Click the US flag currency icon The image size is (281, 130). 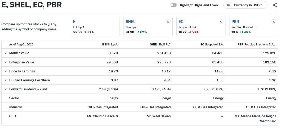tap(228, 5)
